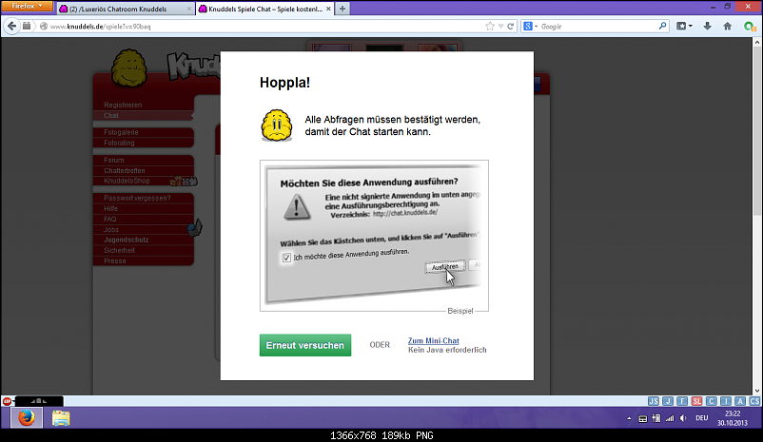This screenshot has width=763, height=442.
Task: Click the network signal tray icon
Action: [670, 418]
